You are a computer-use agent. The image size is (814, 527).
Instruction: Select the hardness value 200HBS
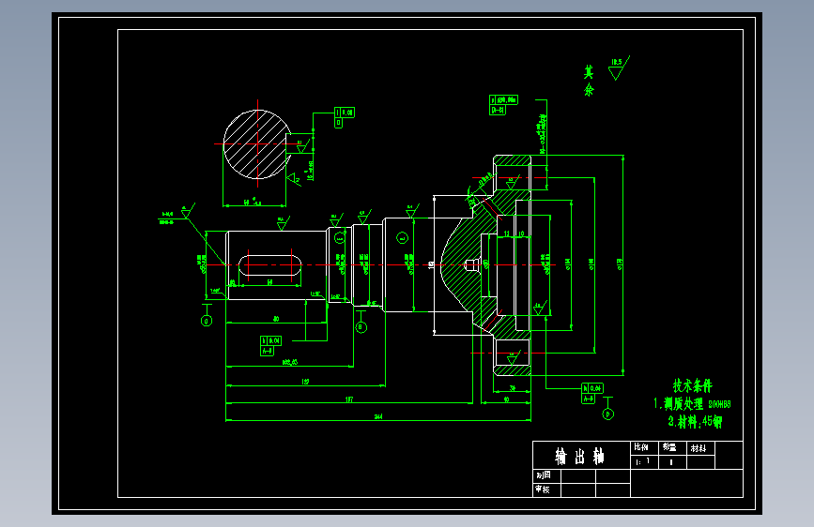click(x=719, y=404)
